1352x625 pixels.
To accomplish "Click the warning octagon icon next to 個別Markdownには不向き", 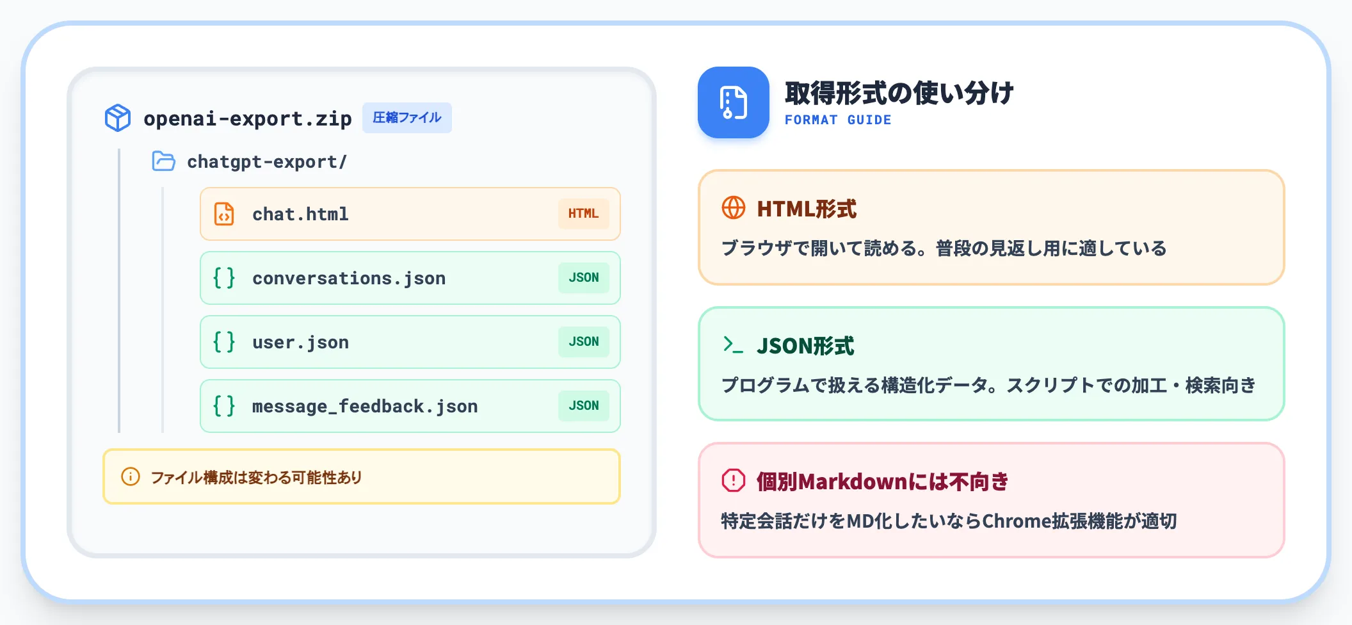I will click(734, 480).
